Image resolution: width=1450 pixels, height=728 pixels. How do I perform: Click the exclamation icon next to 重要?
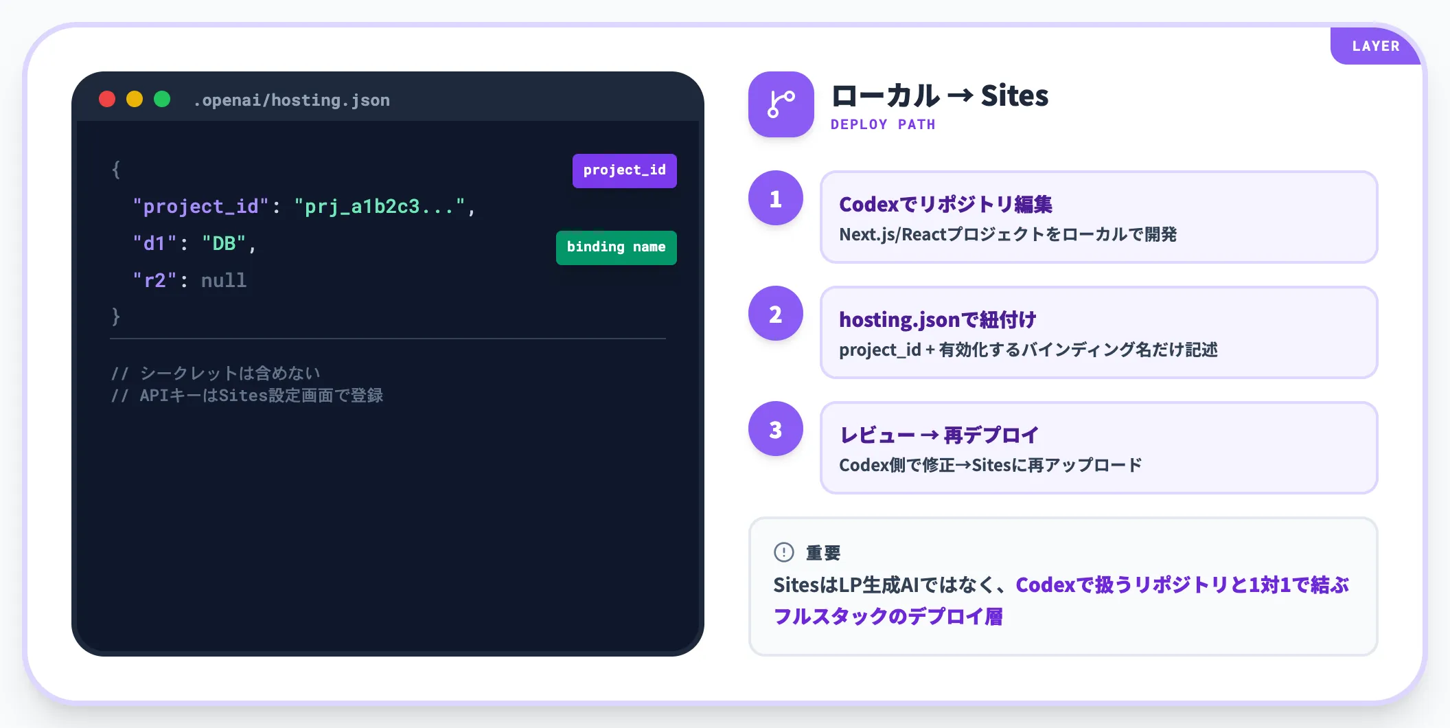tap(784, 552)
